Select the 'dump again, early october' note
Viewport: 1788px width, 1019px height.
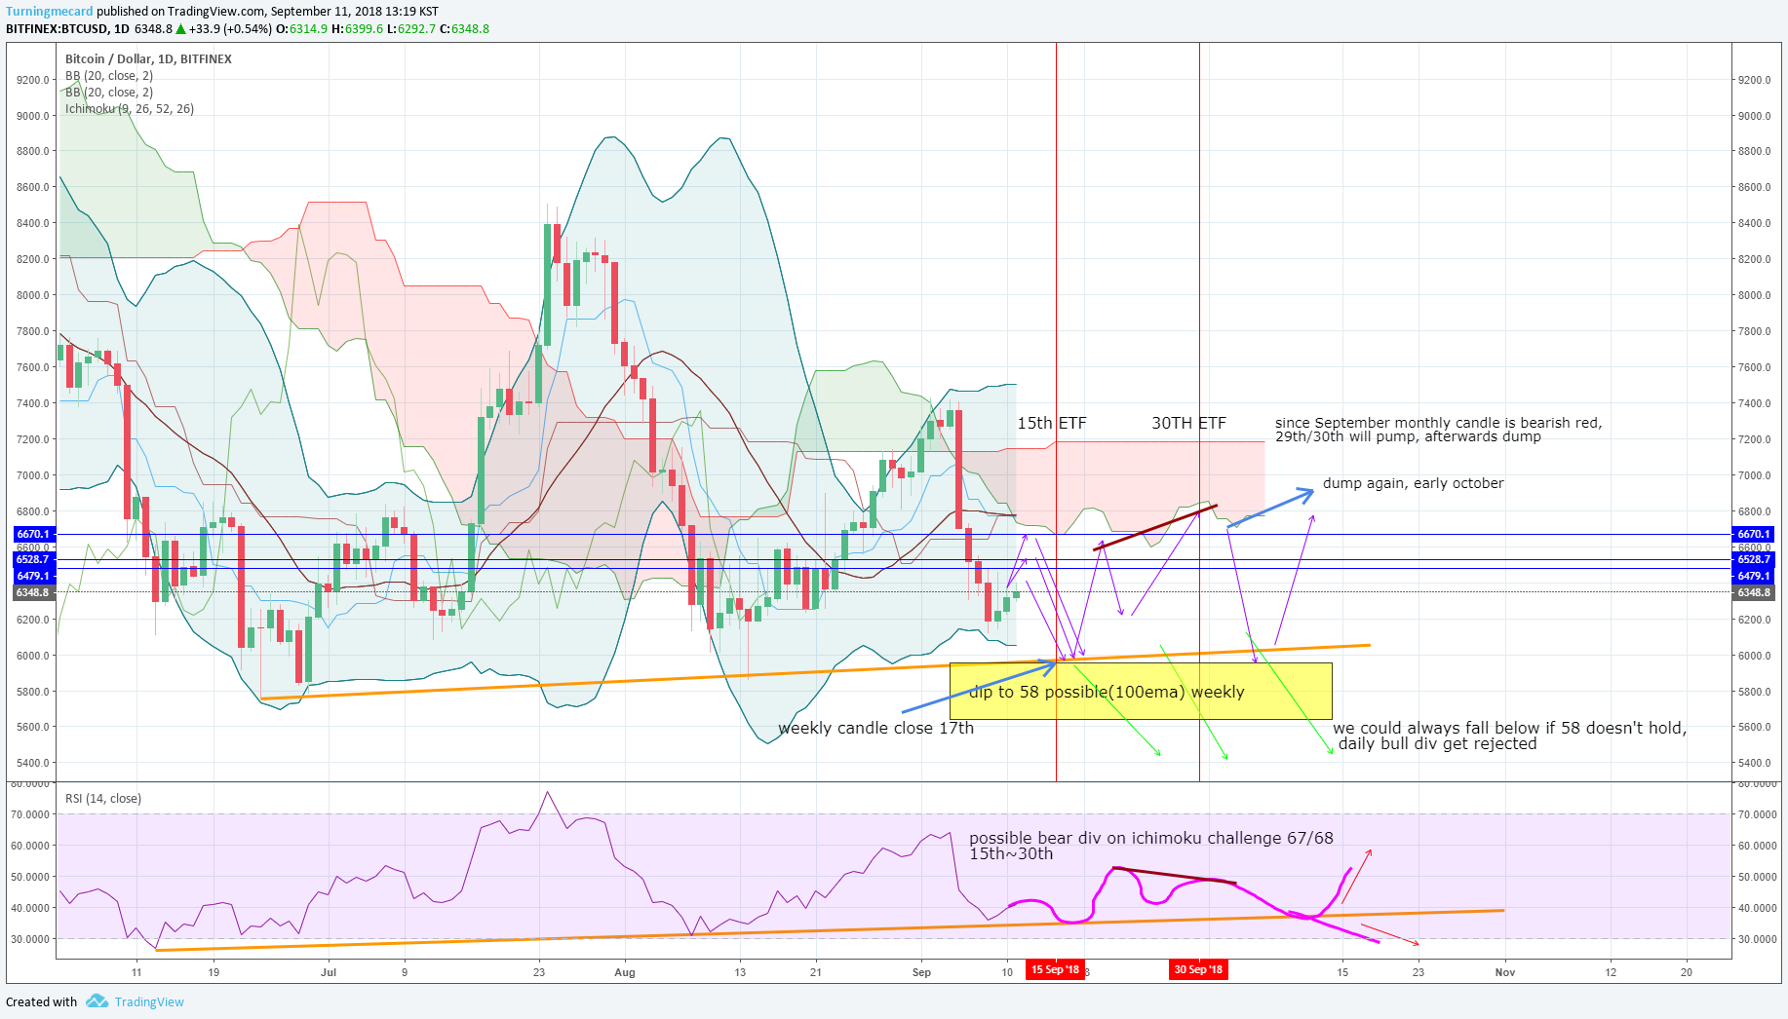(1413, 484)
